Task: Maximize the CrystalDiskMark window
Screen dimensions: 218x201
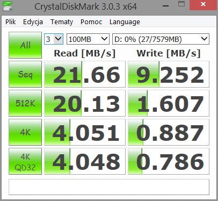Action: click(181, 4)
